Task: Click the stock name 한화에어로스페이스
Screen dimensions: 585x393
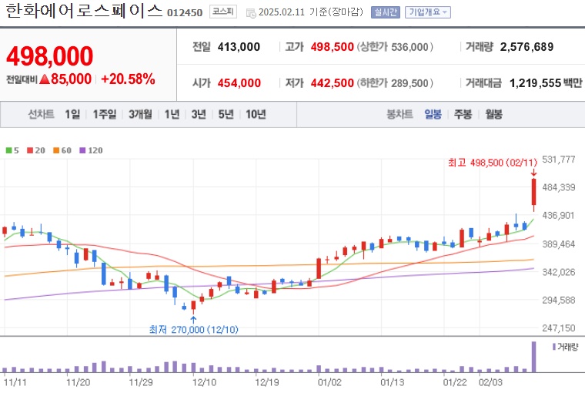Action: 85,12
